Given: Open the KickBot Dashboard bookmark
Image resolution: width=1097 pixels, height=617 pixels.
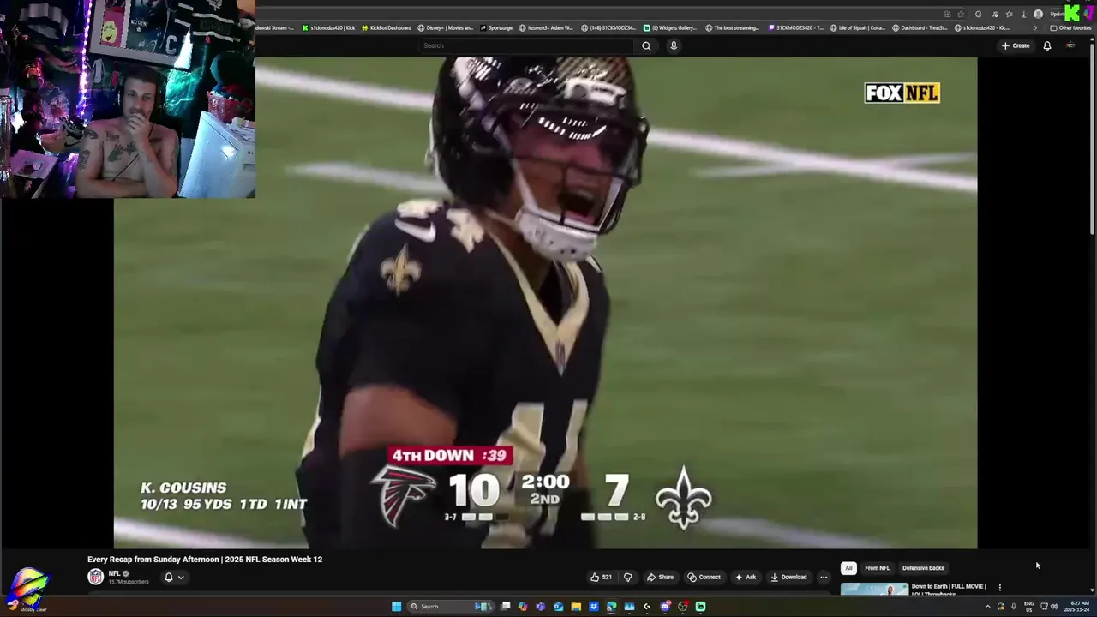Looking at the screenshot, I should pos(387,27).
